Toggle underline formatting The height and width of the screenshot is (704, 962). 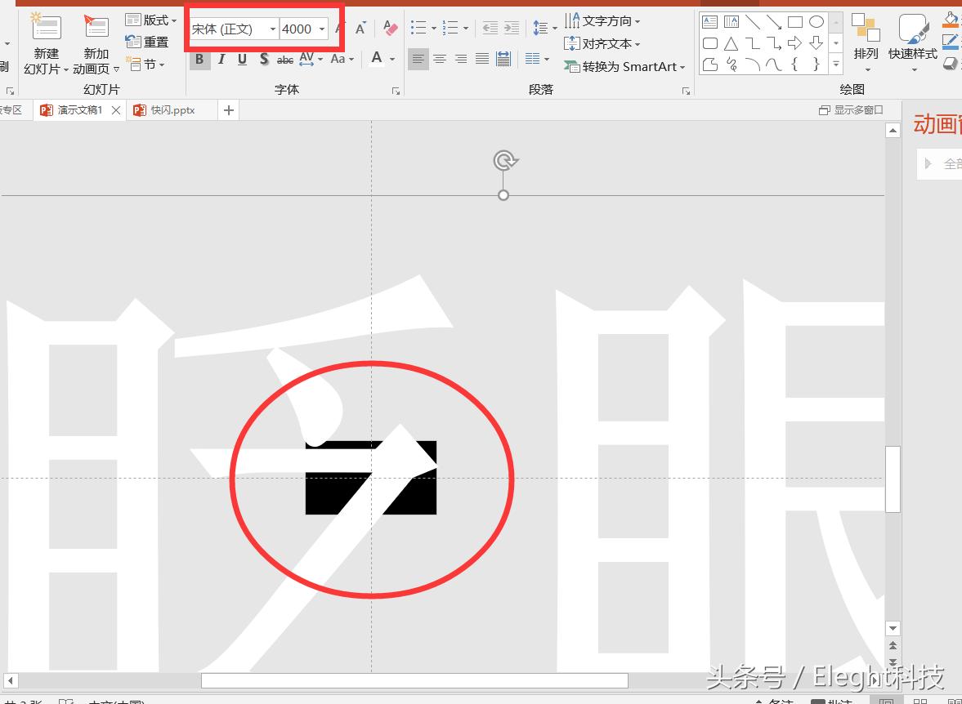[242, 59]
